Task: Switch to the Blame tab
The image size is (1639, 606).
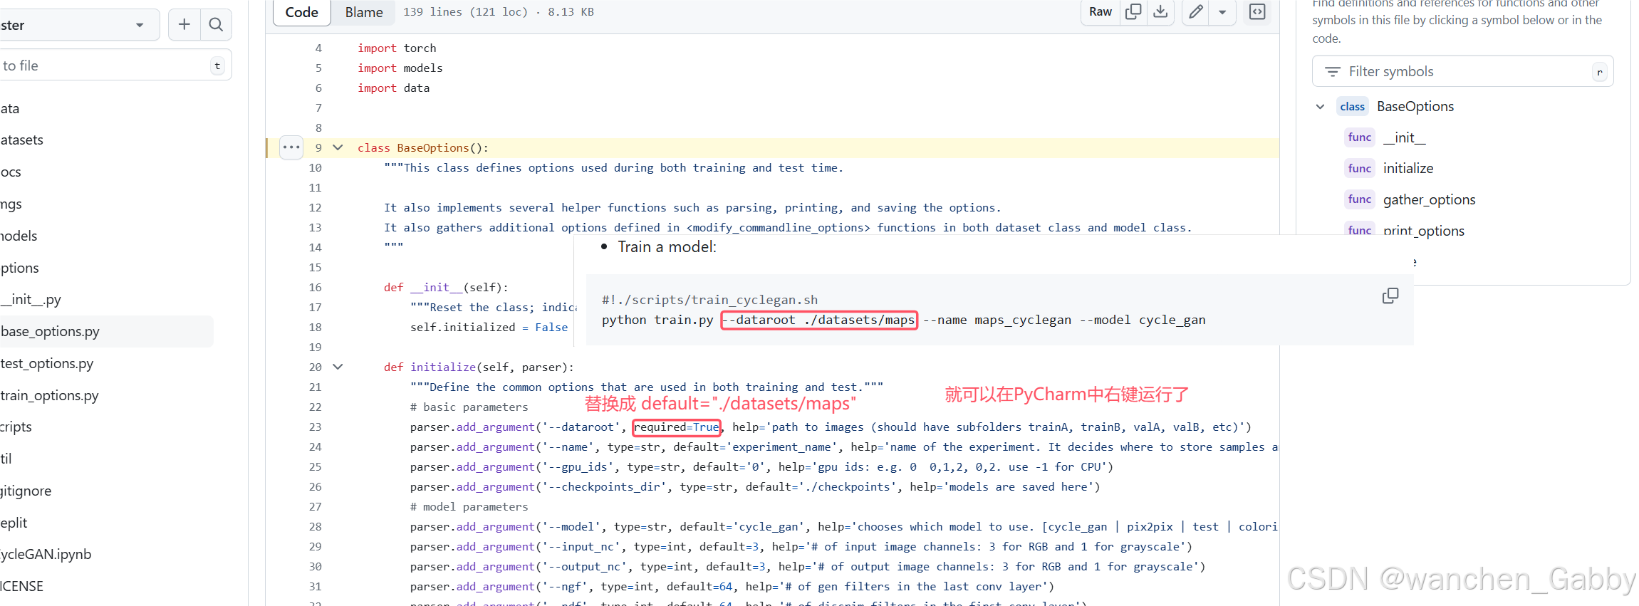Action: [364, 12]
